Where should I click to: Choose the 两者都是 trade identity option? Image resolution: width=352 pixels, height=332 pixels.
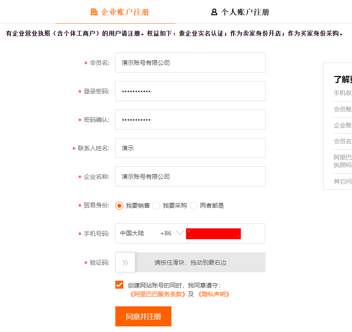click(x=193, y=205)
